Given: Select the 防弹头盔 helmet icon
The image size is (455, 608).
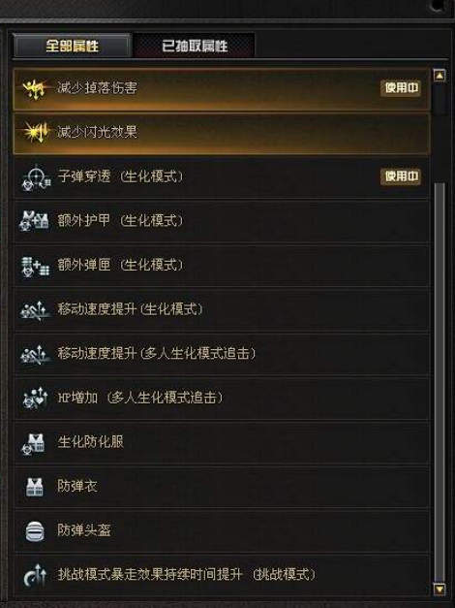Looking at the screenshot, I should click(x=35, y=531).
